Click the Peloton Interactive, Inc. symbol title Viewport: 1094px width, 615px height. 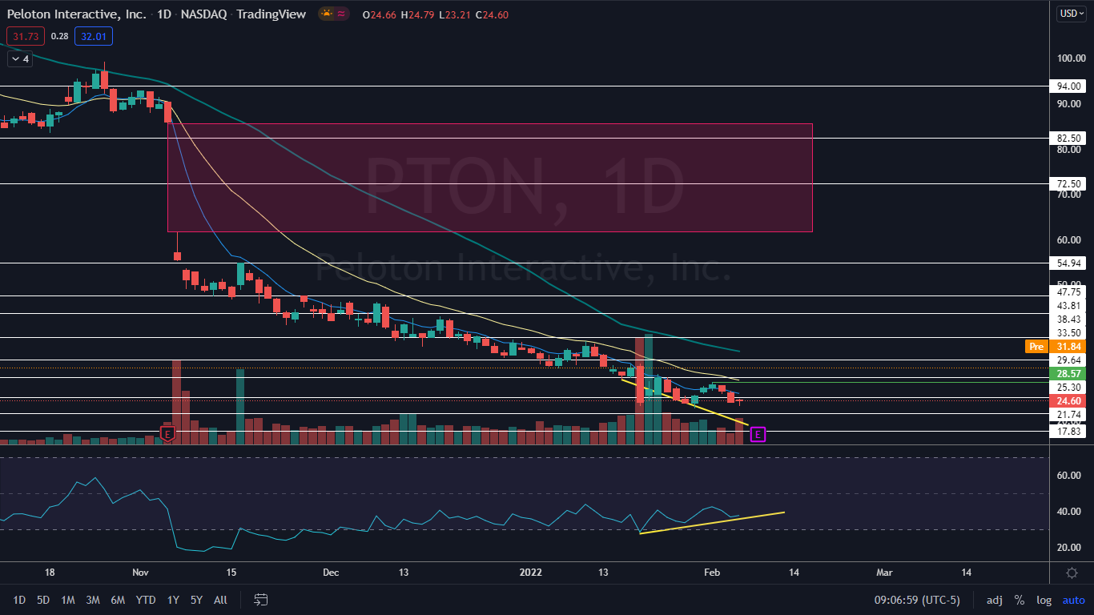(70, 14)
